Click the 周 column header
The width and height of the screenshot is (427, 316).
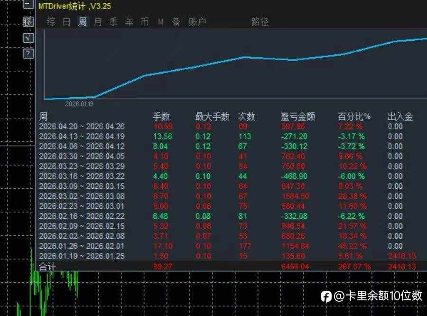[43, 116]
